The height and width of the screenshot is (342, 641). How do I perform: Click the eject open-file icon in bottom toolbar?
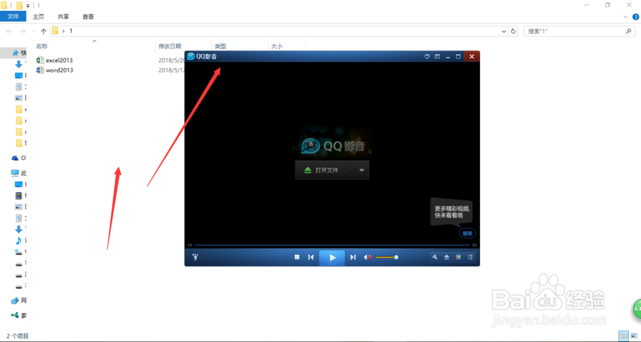coord(447,257)
